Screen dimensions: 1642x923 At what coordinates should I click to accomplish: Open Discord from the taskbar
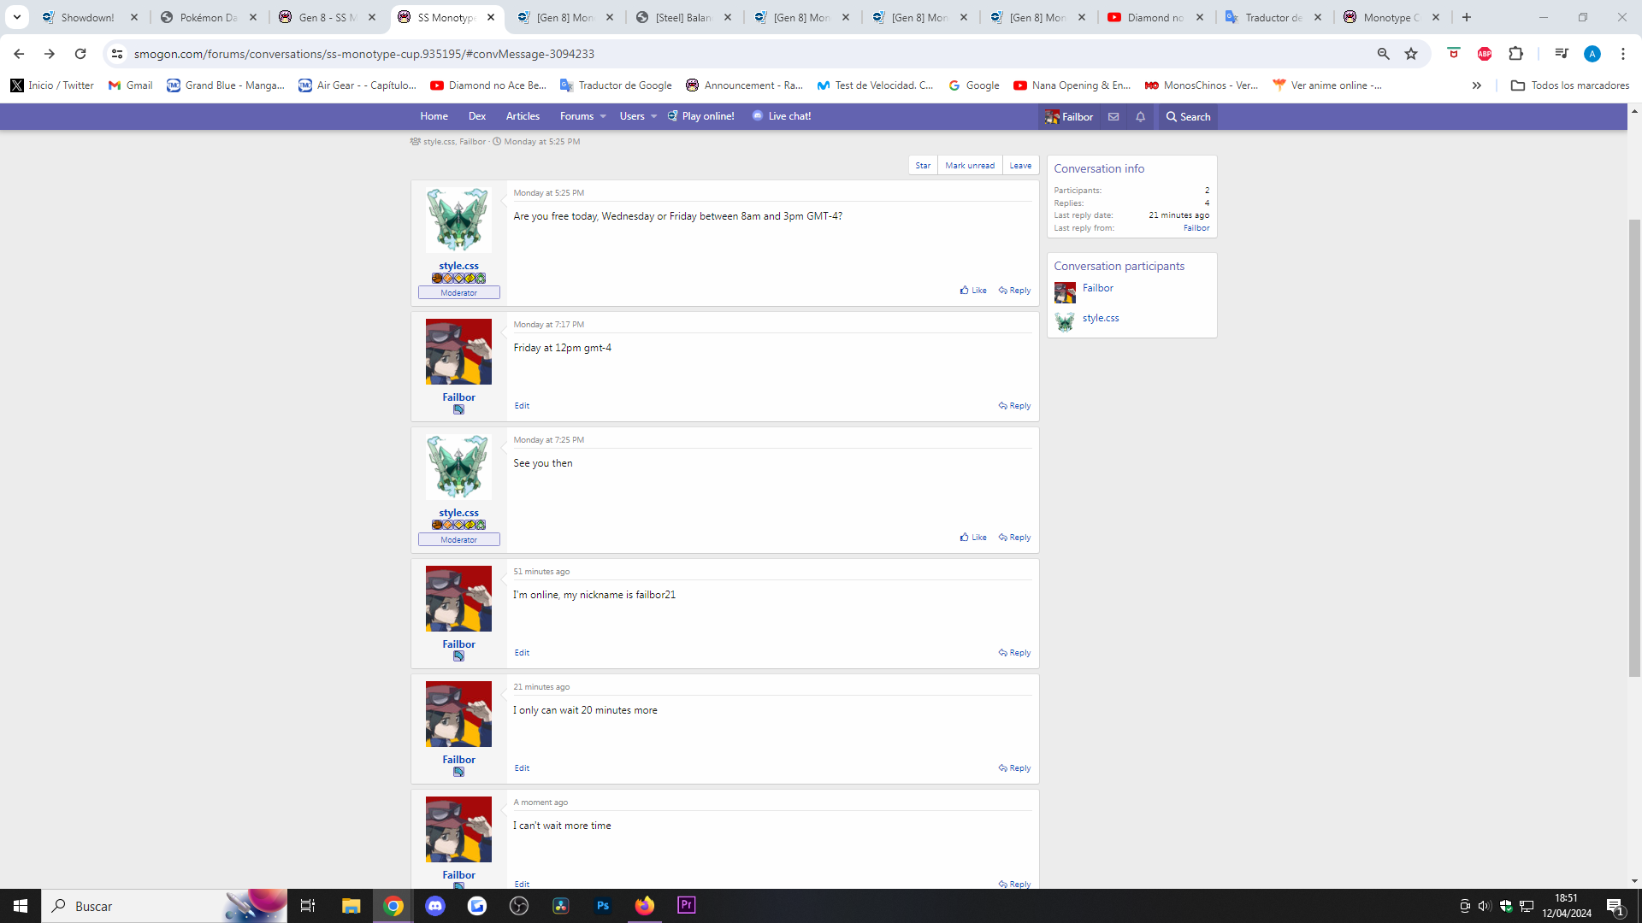(435, 906)
